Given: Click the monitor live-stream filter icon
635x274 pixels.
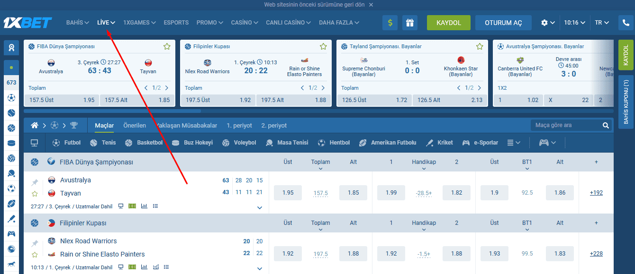Looking at the screenshot, I should coord(34,143).
